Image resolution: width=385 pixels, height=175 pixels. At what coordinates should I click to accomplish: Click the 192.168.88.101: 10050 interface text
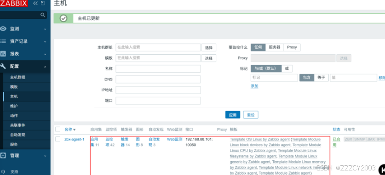199,142
